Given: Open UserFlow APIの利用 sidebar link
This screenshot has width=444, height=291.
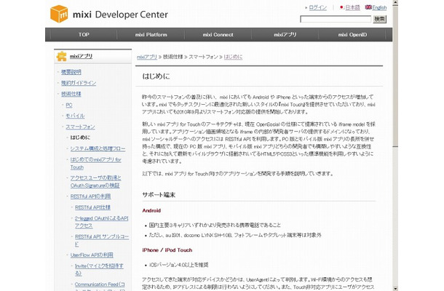Looking at the screenshot, I should pos(92,255).
